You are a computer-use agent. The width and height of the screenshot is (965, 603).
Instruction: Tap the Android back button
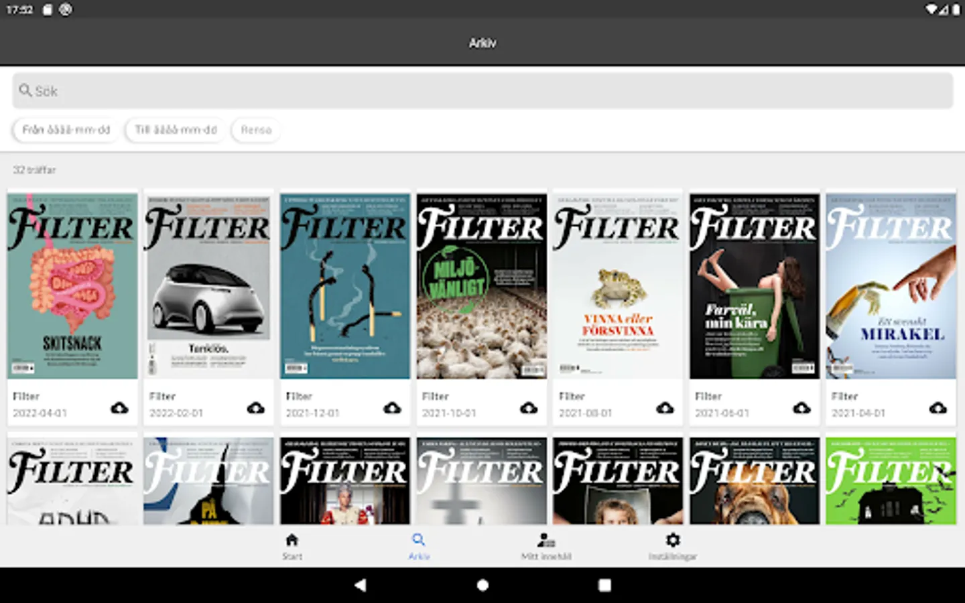[x=361, y=585]
